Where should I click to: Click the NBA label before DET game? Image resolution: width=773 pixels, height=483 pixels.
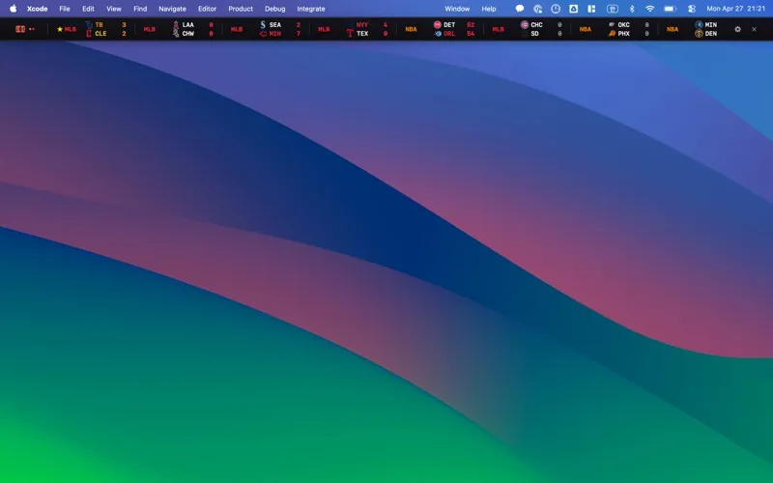412,29
